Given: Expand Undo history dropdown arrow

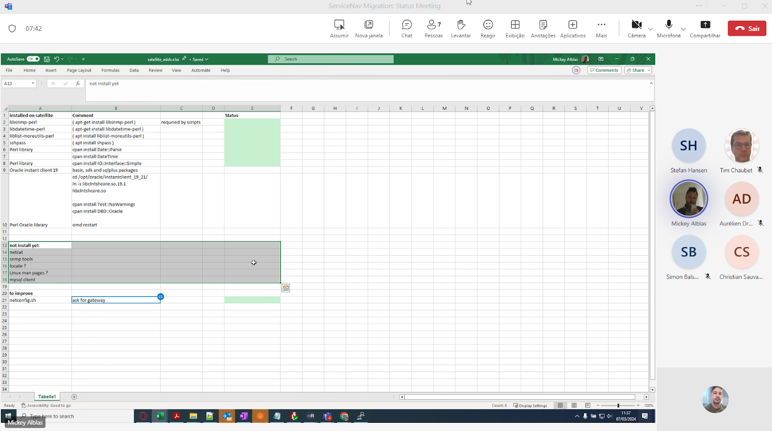Looking at the screenshot, I should tap(63, 59).
